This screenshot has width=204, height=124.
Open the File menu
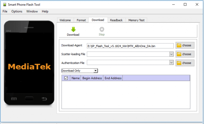(5, 11)
